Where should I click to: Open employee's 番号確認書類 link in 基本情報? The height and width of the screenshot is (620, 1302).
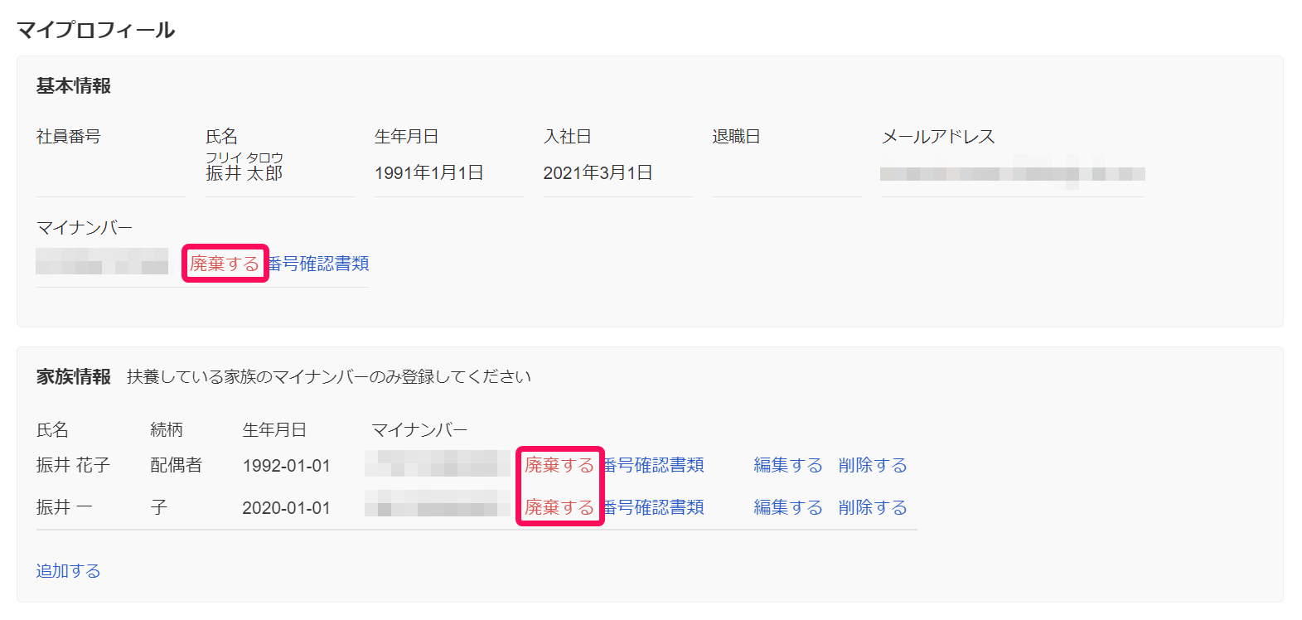point(320,264)
